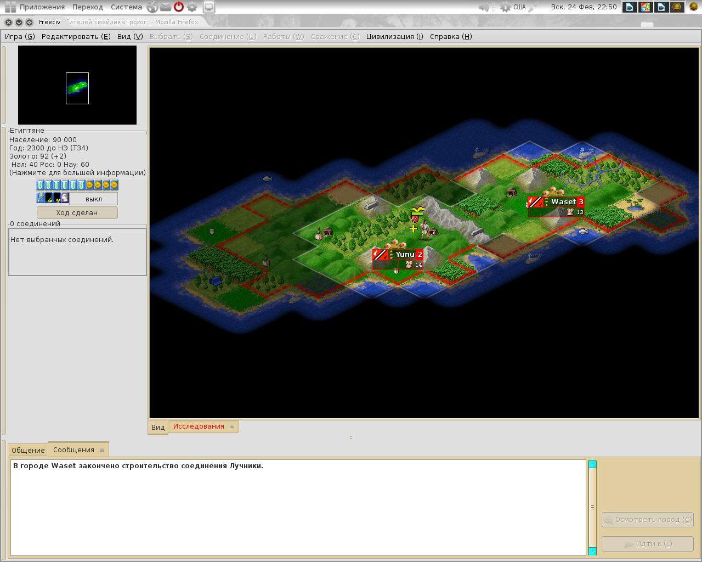The height and width of the screenshot is (562, 702).
Task: Click the red power icon in top panel
Action: (x=179, y=7)
